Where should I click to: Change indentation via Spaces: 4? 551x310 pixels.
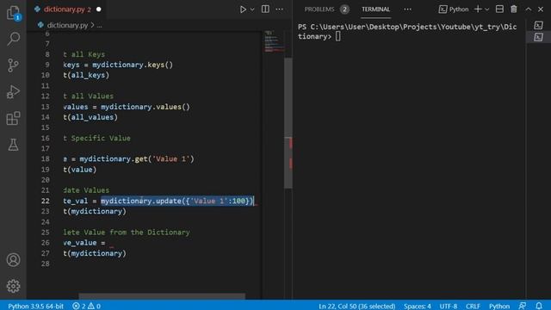(x=417, y=307)
